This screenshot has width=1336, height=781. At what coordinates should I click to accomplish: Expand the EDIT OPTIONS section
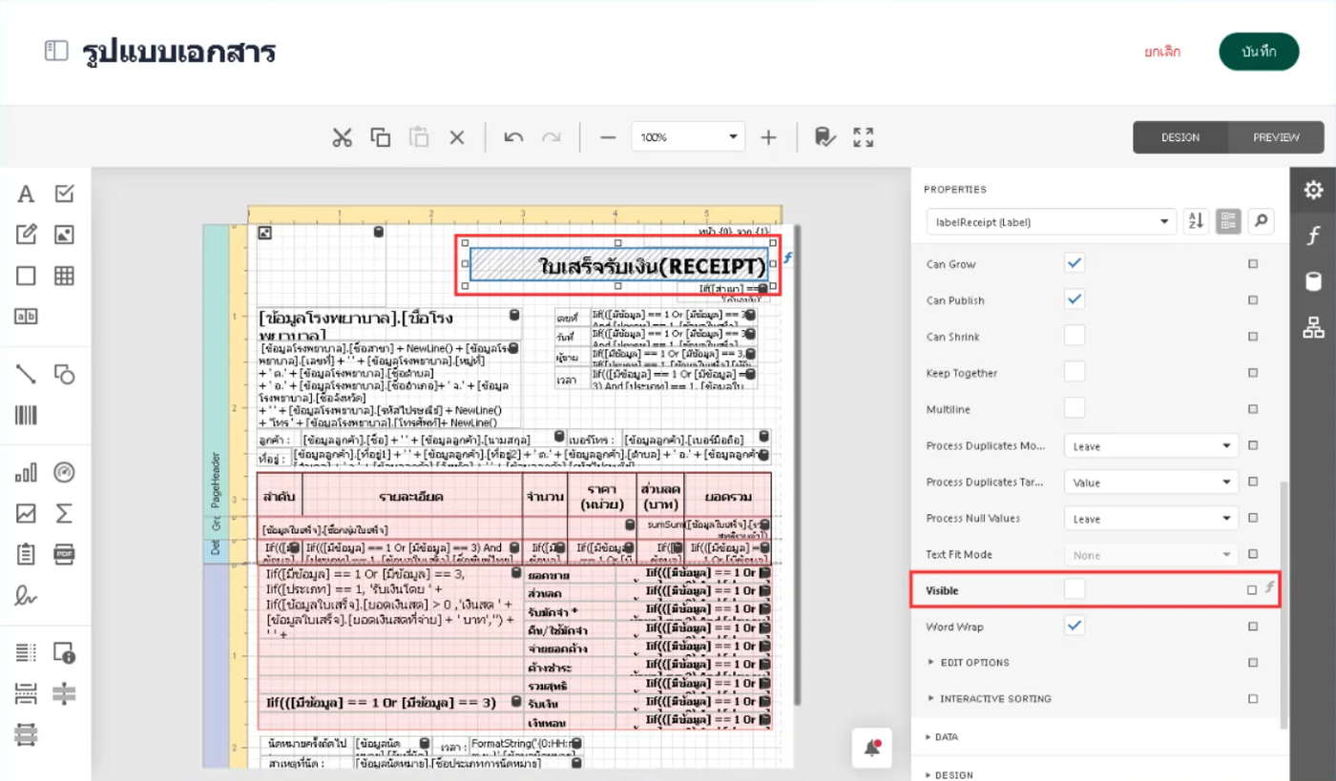[974, 663]
